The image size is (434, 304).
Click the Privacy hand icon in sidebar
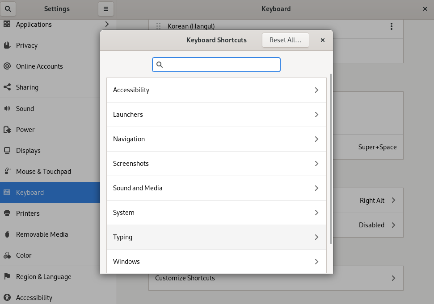coord(7,45)
